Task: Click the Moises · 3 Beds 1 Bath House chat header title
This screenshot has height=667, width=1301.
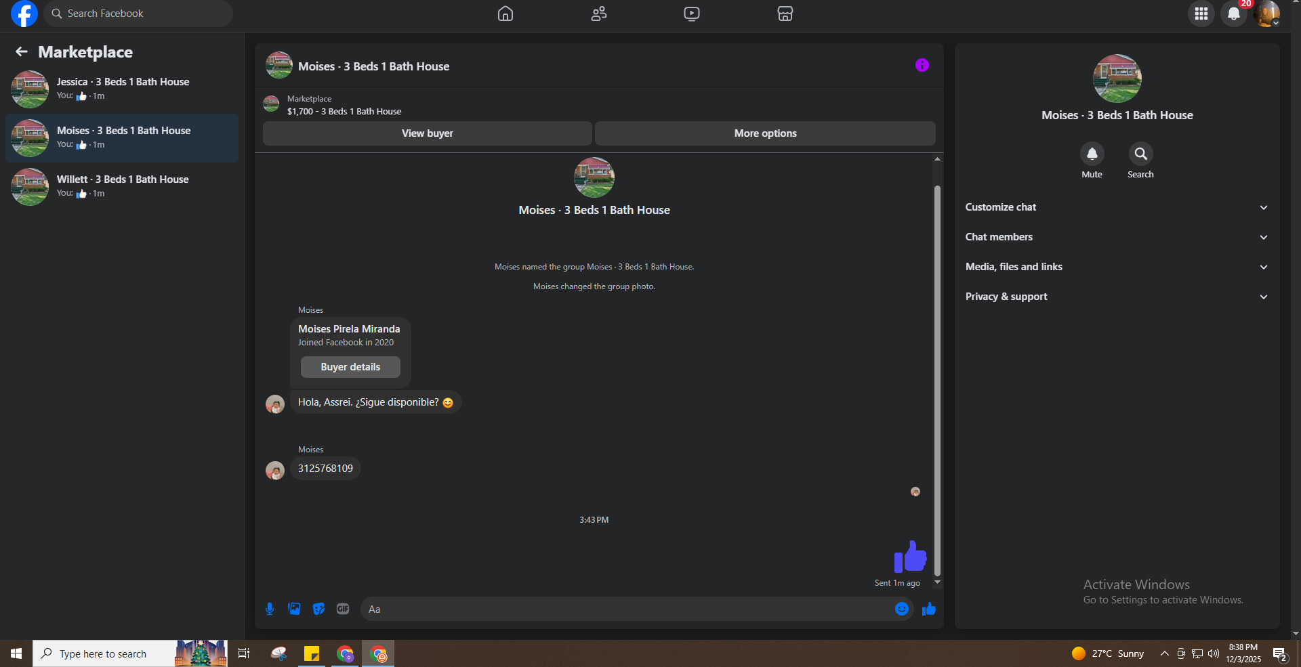Action: tap(373, 66)
